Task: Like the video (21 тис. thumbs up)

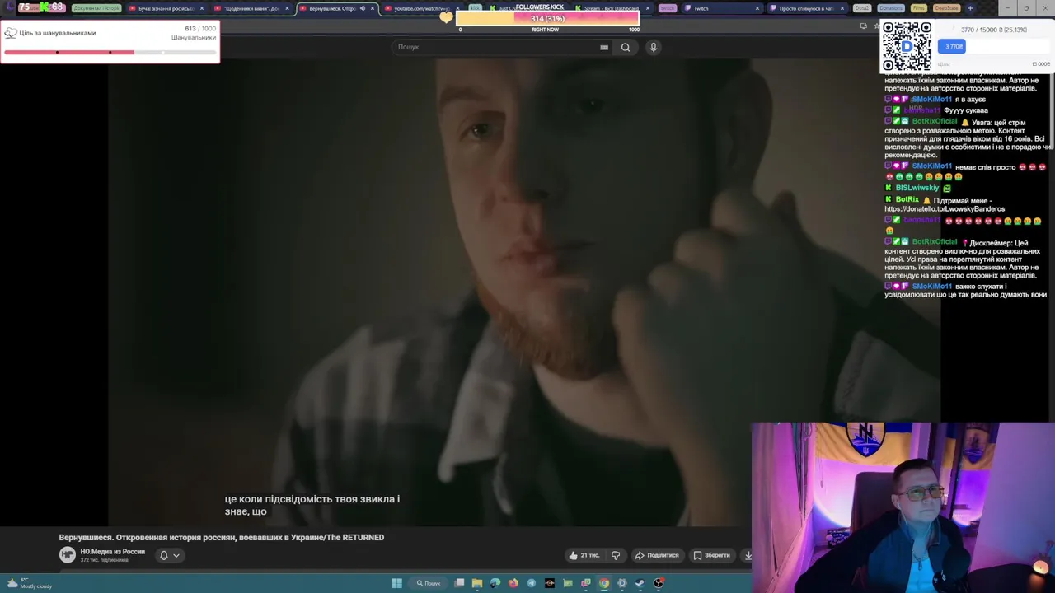Action: (584, 555)
